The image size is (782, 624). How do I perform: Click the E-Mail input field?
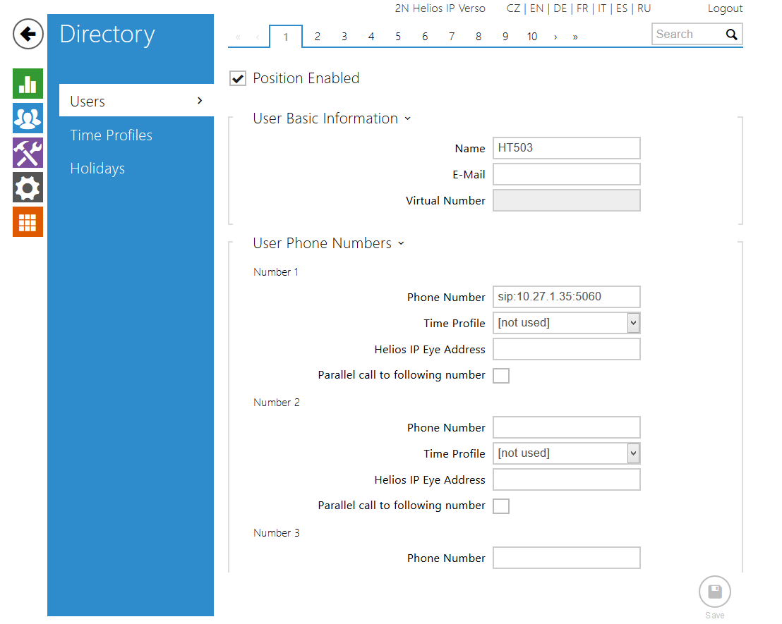566,174
